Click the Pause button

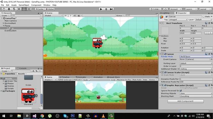pos(106,9)
